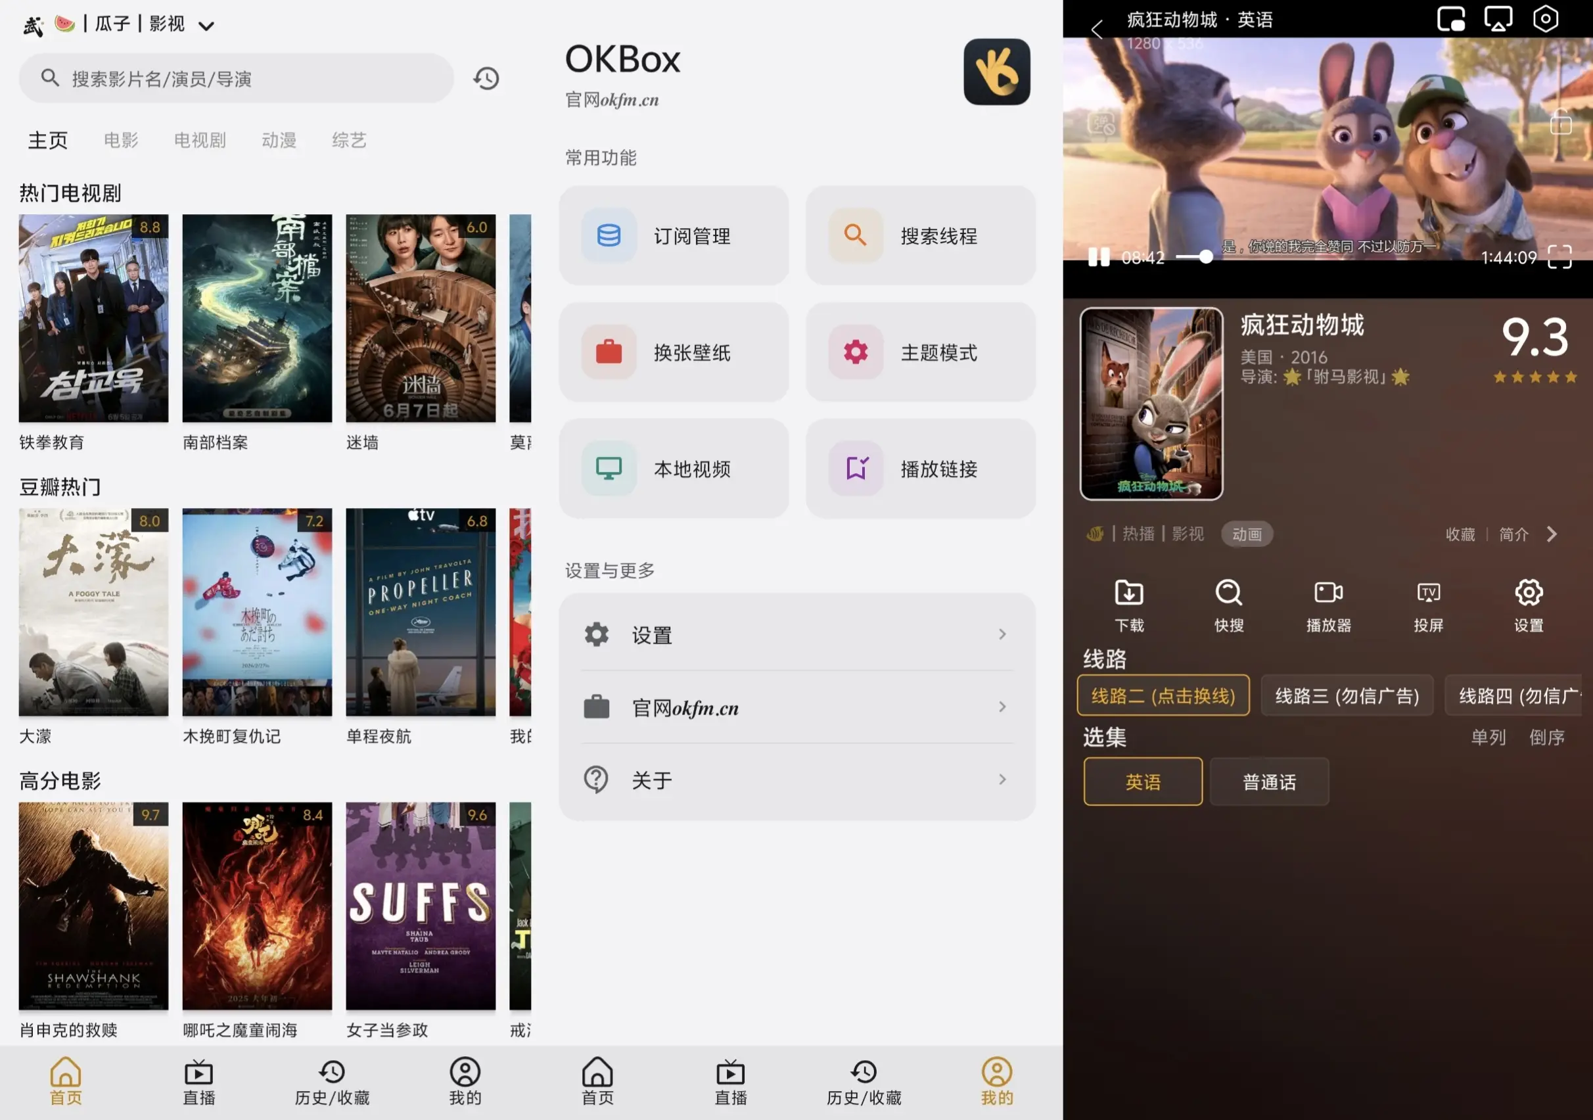Open the 肖申克的救赎 poster
Viewport: 1593px width, 1120px height.
pyautogui.click(x=94, y=906)
